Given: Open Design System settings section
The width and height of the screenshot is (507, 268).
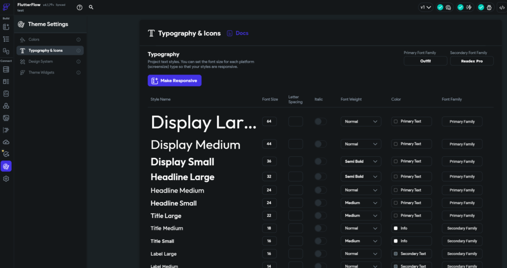Looking at the screenshot, I should pos(41,62).
